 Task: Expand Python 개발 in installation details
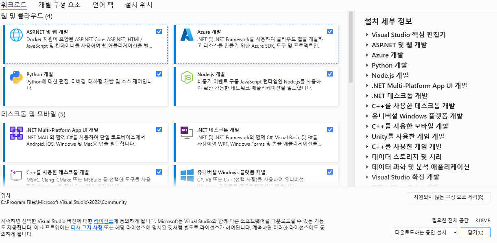coord(367,65)
